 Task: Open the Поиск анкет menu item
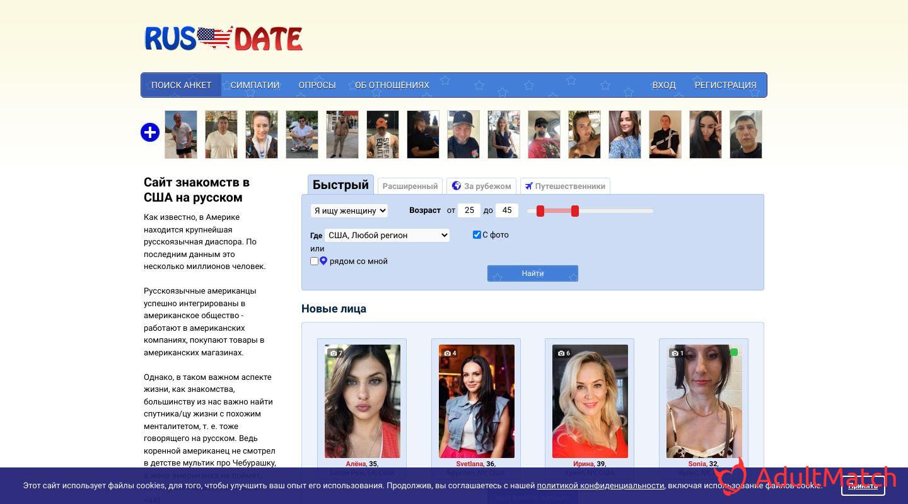(x=181, y=85)
